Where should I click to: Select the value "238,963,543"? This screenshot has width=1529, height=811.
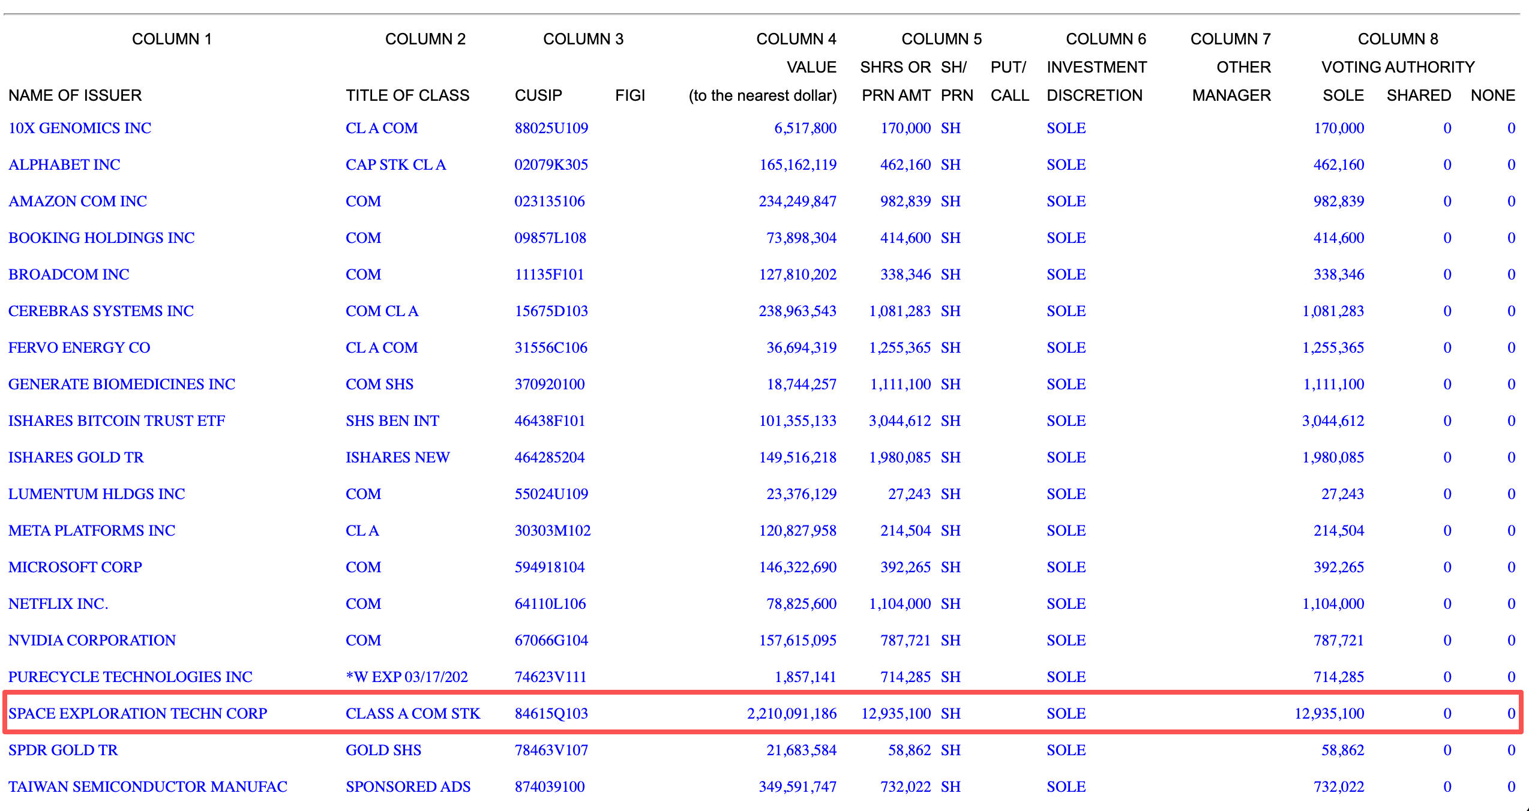(798, 311)
